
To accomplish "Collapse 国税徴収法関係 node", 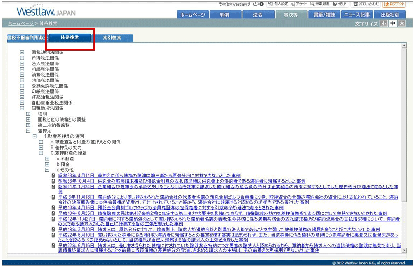I will [22, 108].
